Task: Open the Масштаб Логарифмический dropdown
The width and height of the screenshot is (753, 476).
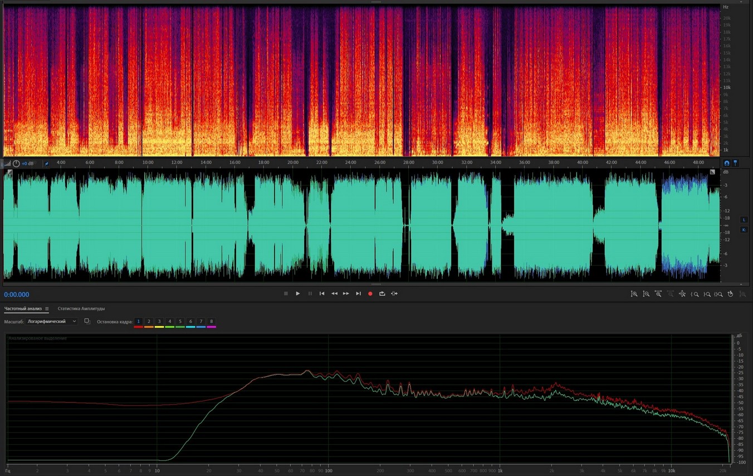Action: click(x=52, y=322)
